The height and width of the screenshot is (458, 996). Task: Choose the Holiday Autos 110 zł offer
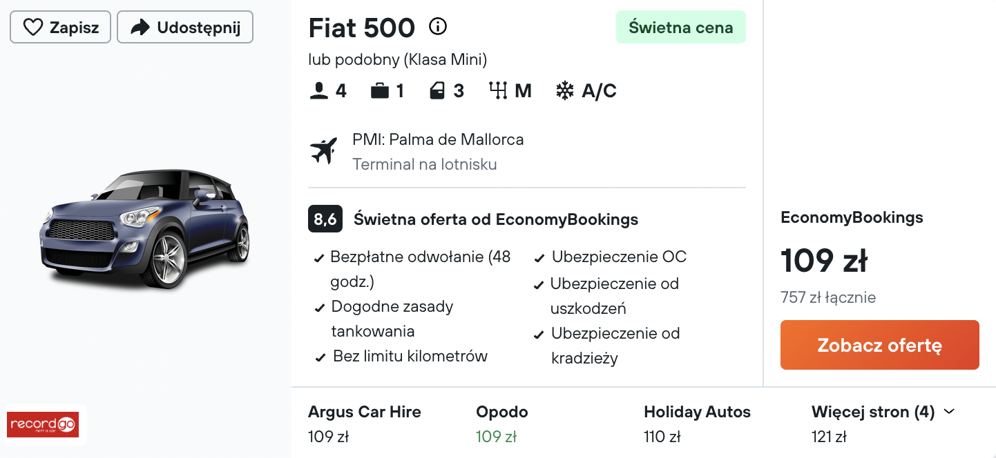[x=697, y=424]
